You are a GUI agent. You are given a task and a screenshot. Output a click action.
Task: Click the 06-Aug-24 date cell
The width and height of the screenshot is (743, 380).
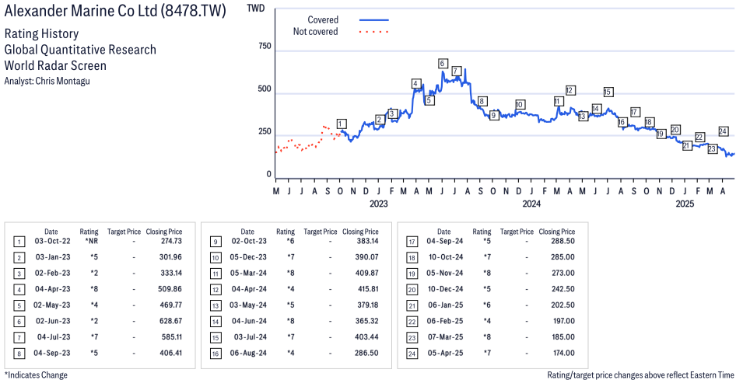(248, 354)
